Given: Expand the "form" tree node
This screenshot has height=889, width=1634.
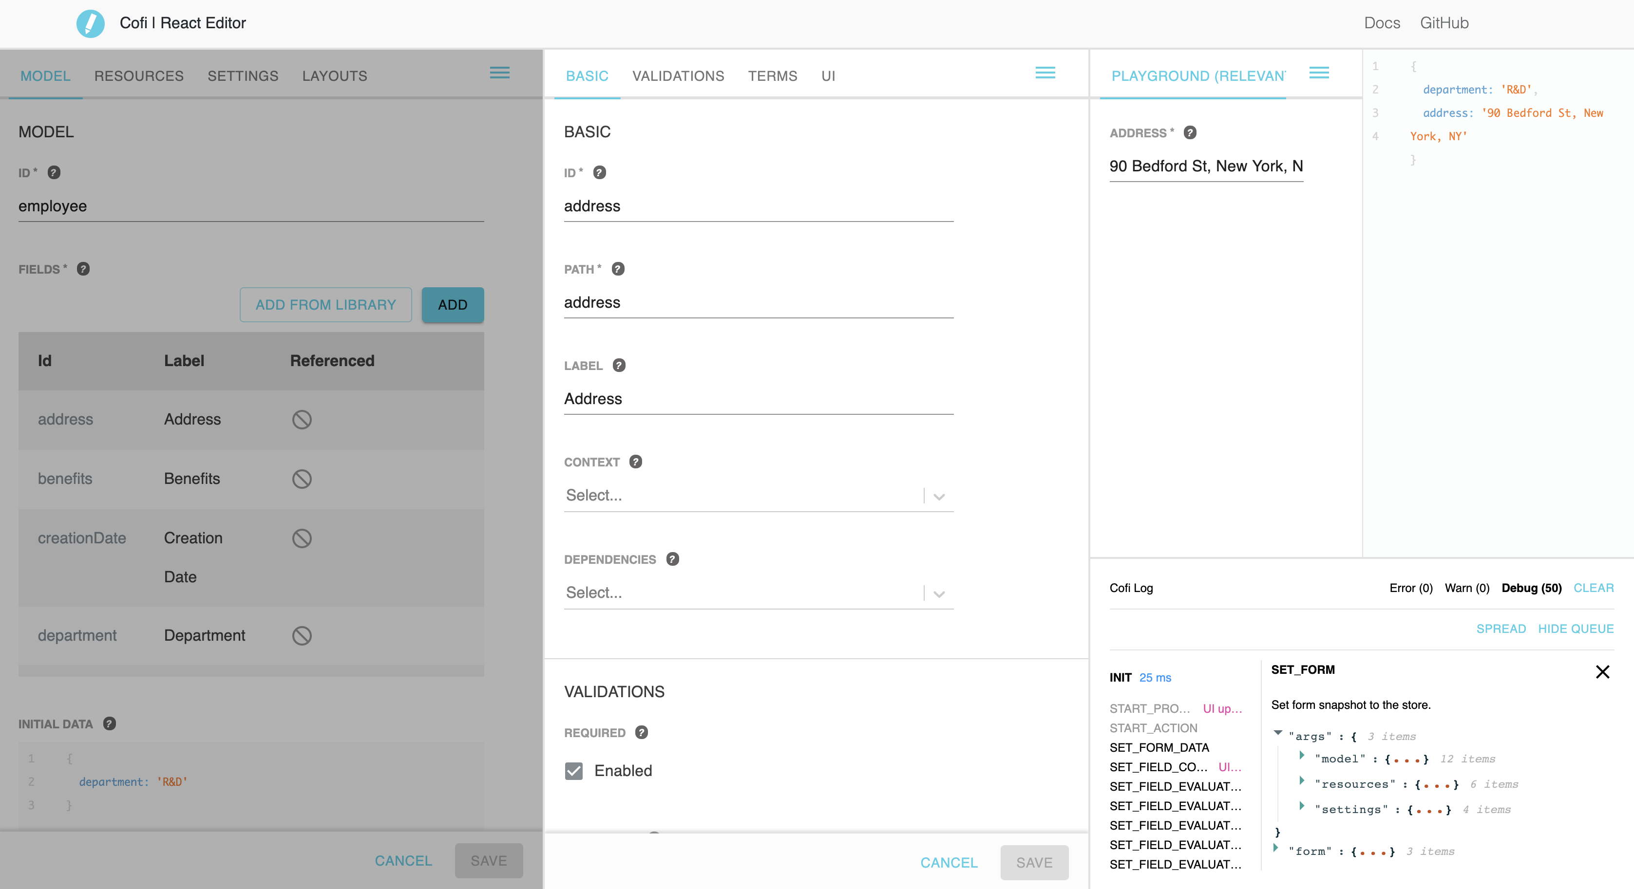Looking at the screenshot, I should (x=1275, y=849).
